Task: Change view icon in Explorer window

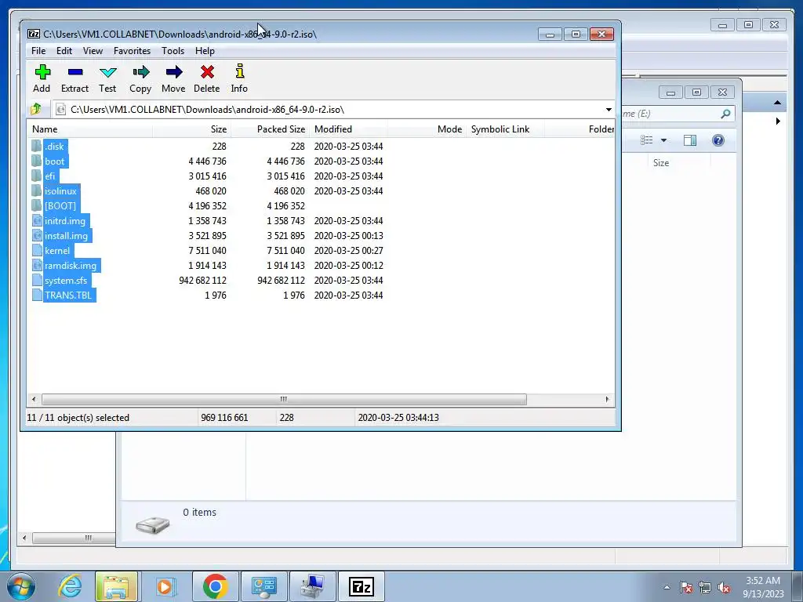Action: (x=647, y=140)
